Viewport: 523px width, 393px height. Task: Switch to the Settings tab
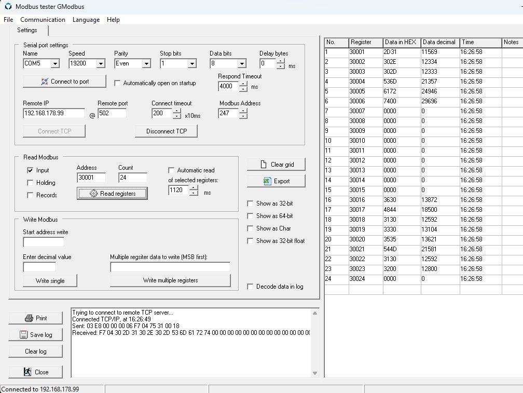pyautogui.click(x=27, y=30)
